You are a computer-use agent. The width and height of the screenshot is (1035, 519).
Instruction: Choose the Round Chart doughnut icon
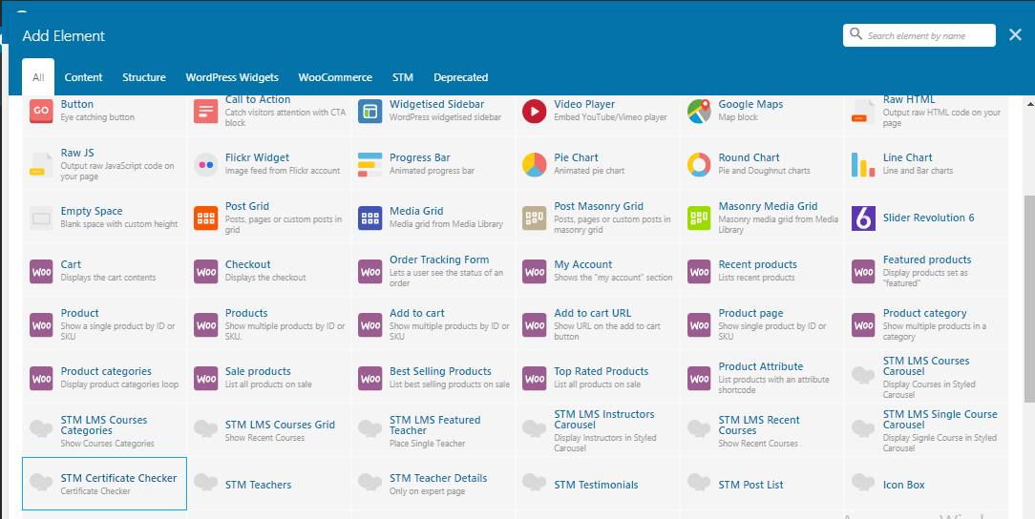click(x=699, y=164)
